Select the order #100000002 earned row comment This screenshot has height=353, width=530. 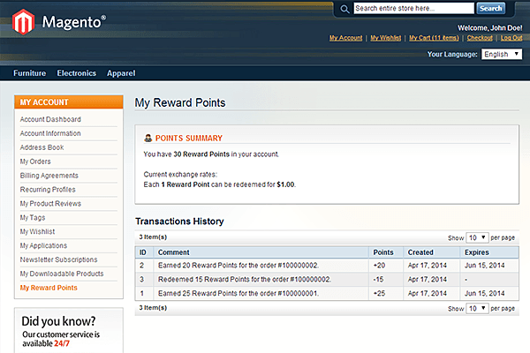click(238, 266)
